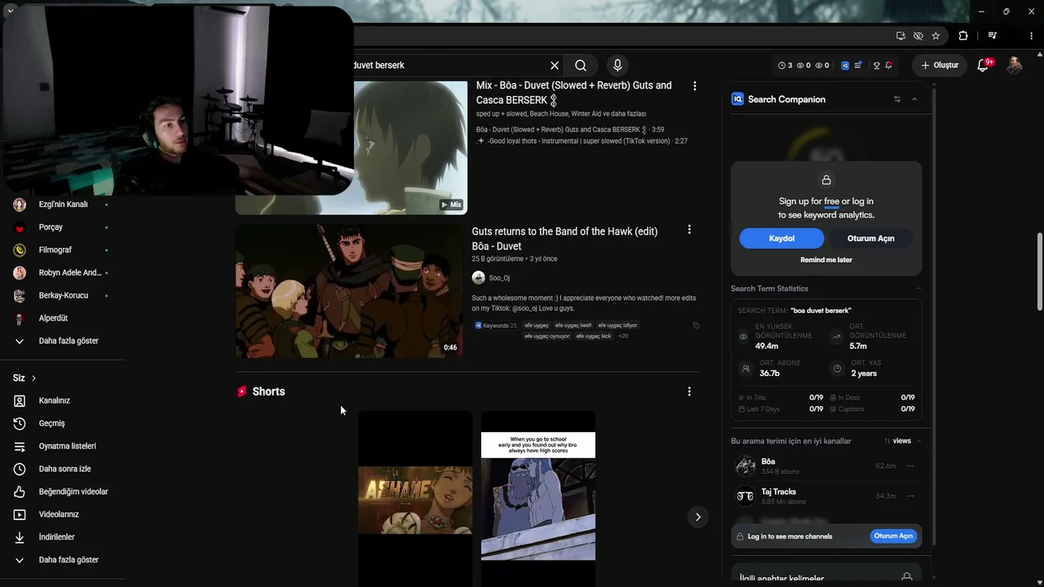The image size is (1044, 587).
Task: Expand the Siz section chevron
Action: [x=33, y=378]
